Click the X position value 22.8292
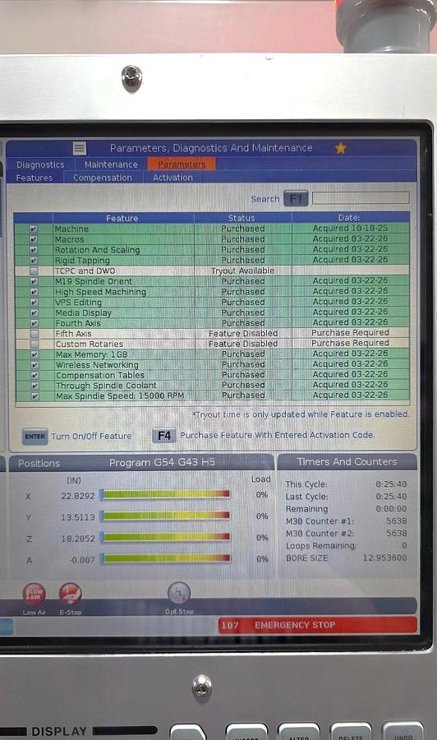437x740 pixels. (x=78, y=496)
